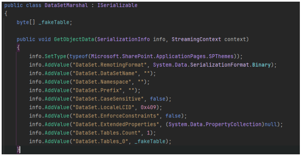
Task: Click false value on EnforceConstraints line
Action: (x=173, y=116)
